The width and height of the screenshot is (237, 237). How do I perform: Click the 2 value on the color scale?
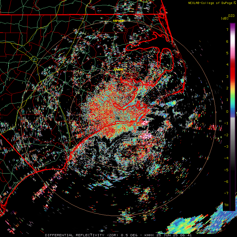point(227,88)
